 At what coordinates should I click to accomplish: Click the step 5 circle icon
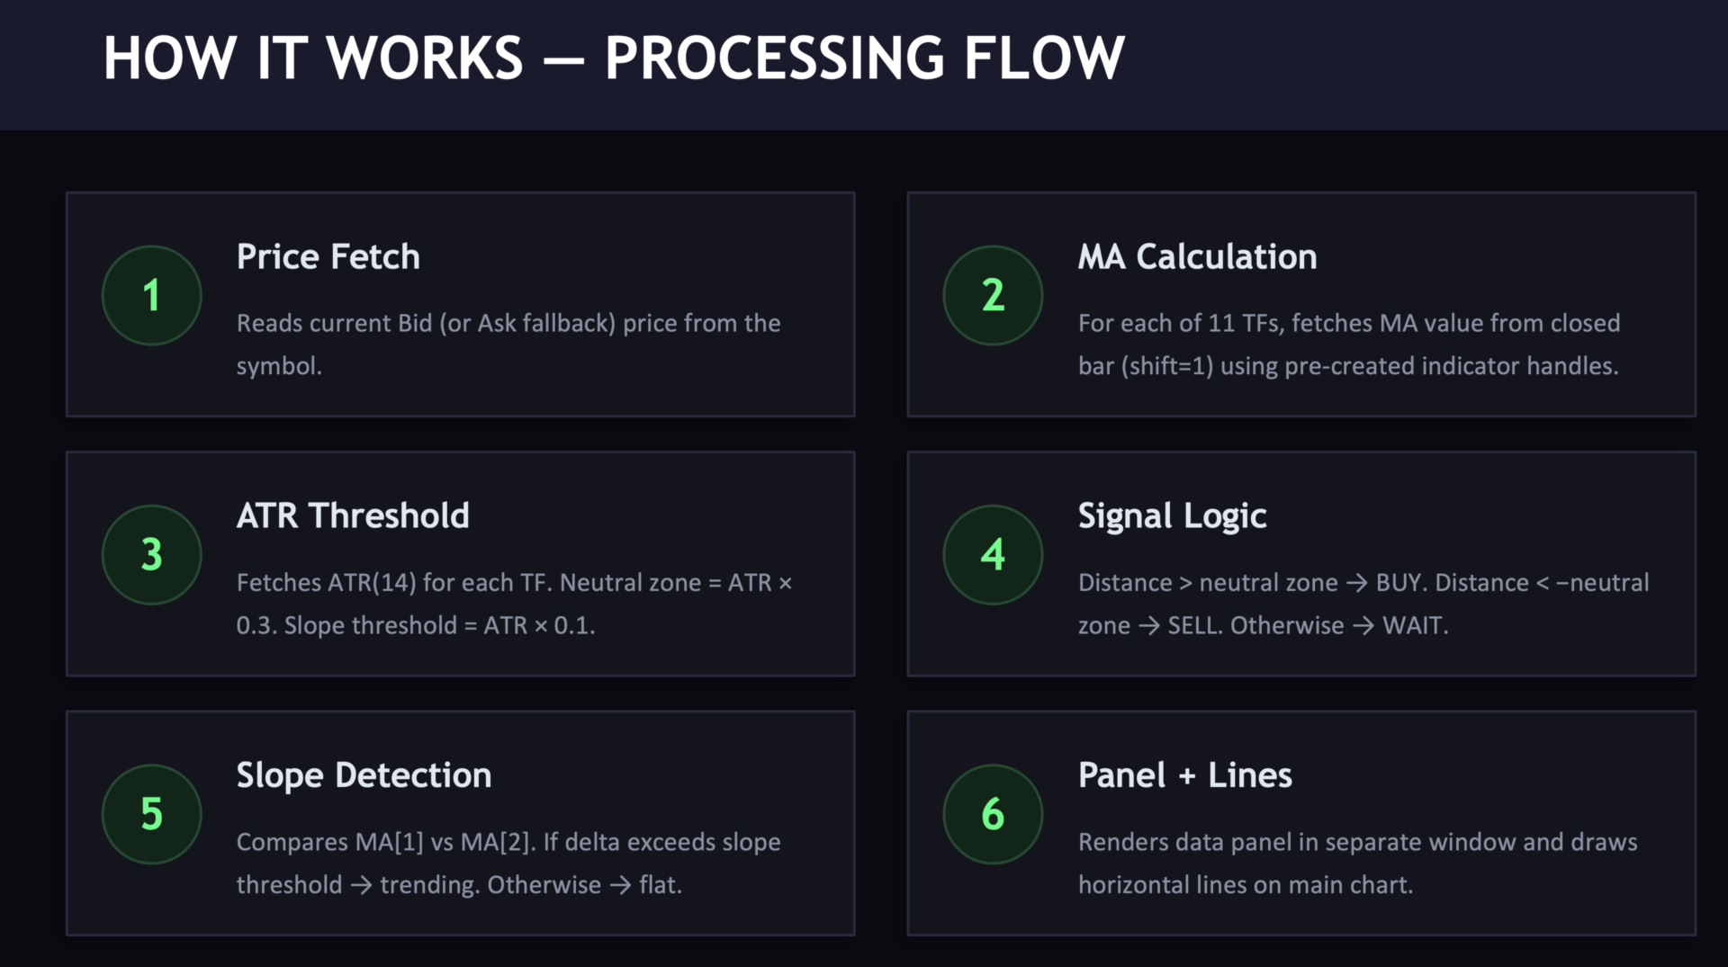[x=151, y=813]
